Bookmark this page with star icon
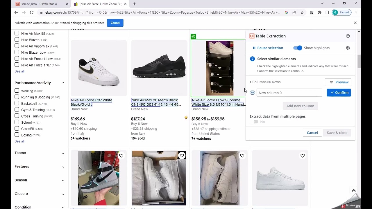The image size is (372, 209). tap(302, 12)
